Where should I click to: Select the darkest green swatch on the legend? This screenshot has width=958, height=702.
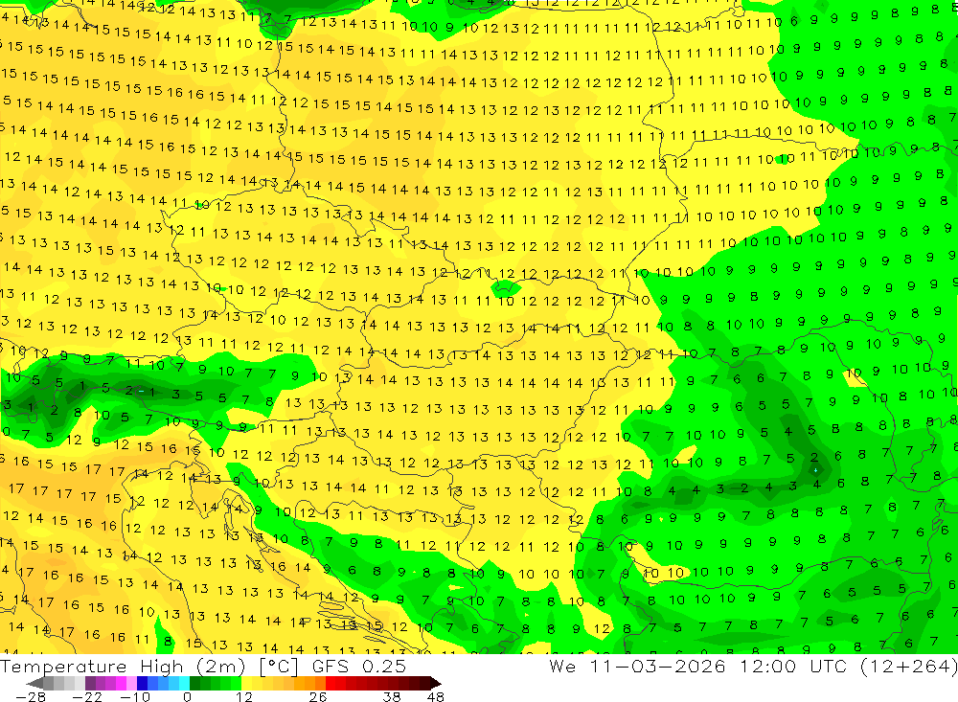click(194, 684)
